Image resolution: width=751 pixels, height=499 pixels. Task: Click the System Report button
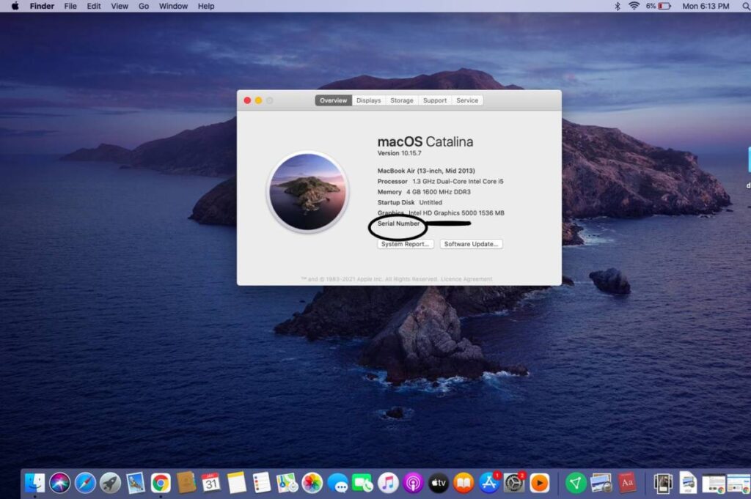pyautogui.click(x=405, y=244)
